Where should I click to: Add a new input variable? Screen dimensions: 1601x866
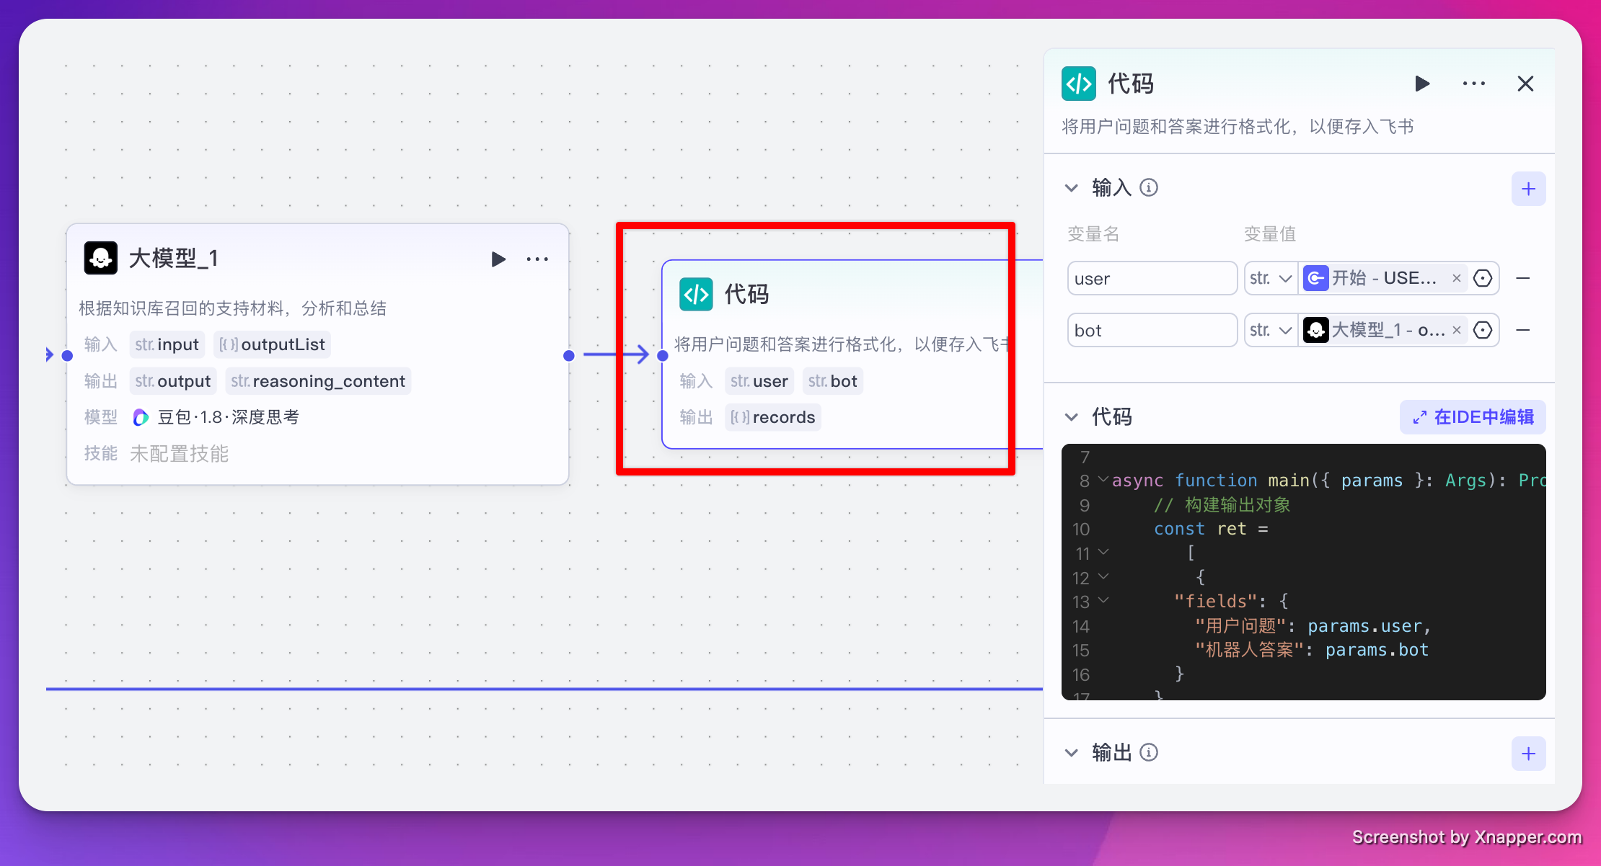(1528, 189)
